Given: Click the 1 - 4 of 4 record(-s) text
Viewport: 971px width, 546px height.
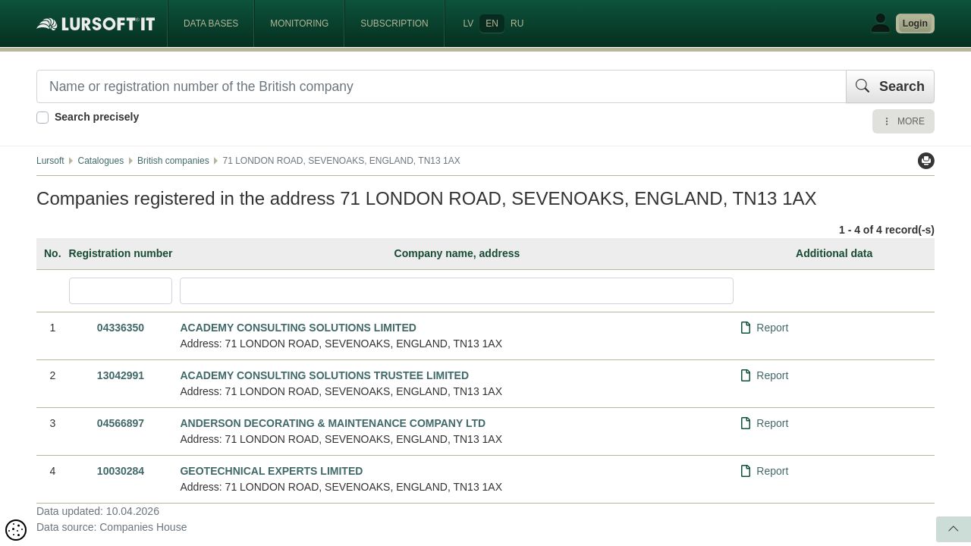Looking at the screenshot, I should (x=887, y=230).
